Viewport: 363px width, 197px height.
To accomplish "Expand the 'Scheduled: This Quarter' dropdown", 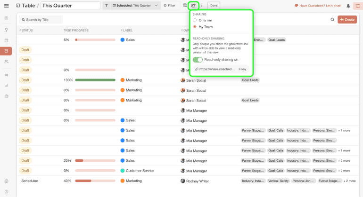I will click(x=156, y=6).
